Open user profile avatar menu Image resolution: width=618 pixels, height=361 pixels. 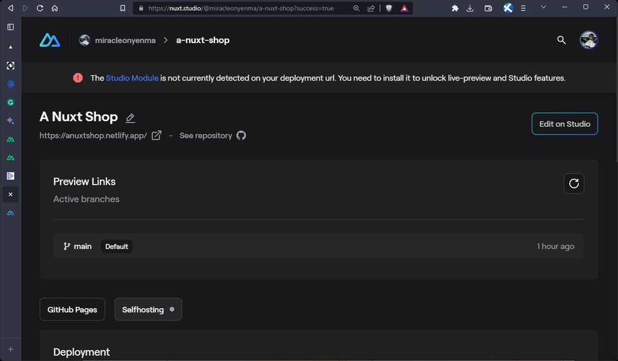pos(589,40)
